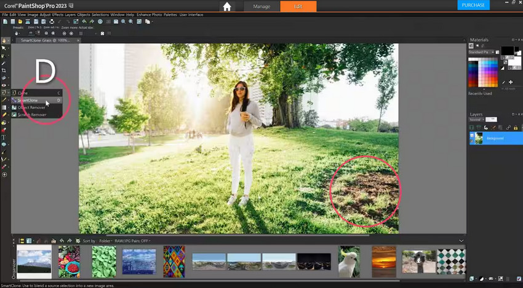Switch to the Edit tab

298,6
